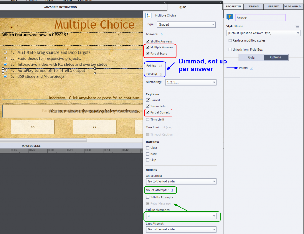Select the Style button in Properties
Screen dimensions: 304x234
pos(251,57)
